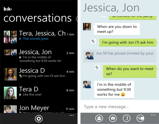Click the Kik logo
Screen dimensions: 159x124
pyautogui.click(x=8, y=9)
